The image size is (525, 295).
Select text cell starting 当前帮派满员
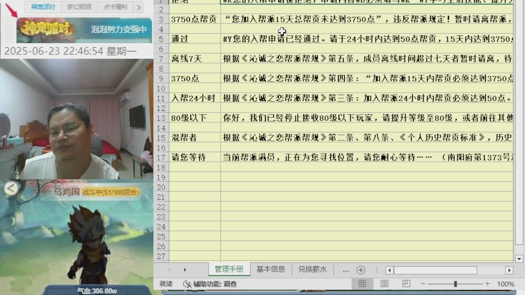(367, 157)
